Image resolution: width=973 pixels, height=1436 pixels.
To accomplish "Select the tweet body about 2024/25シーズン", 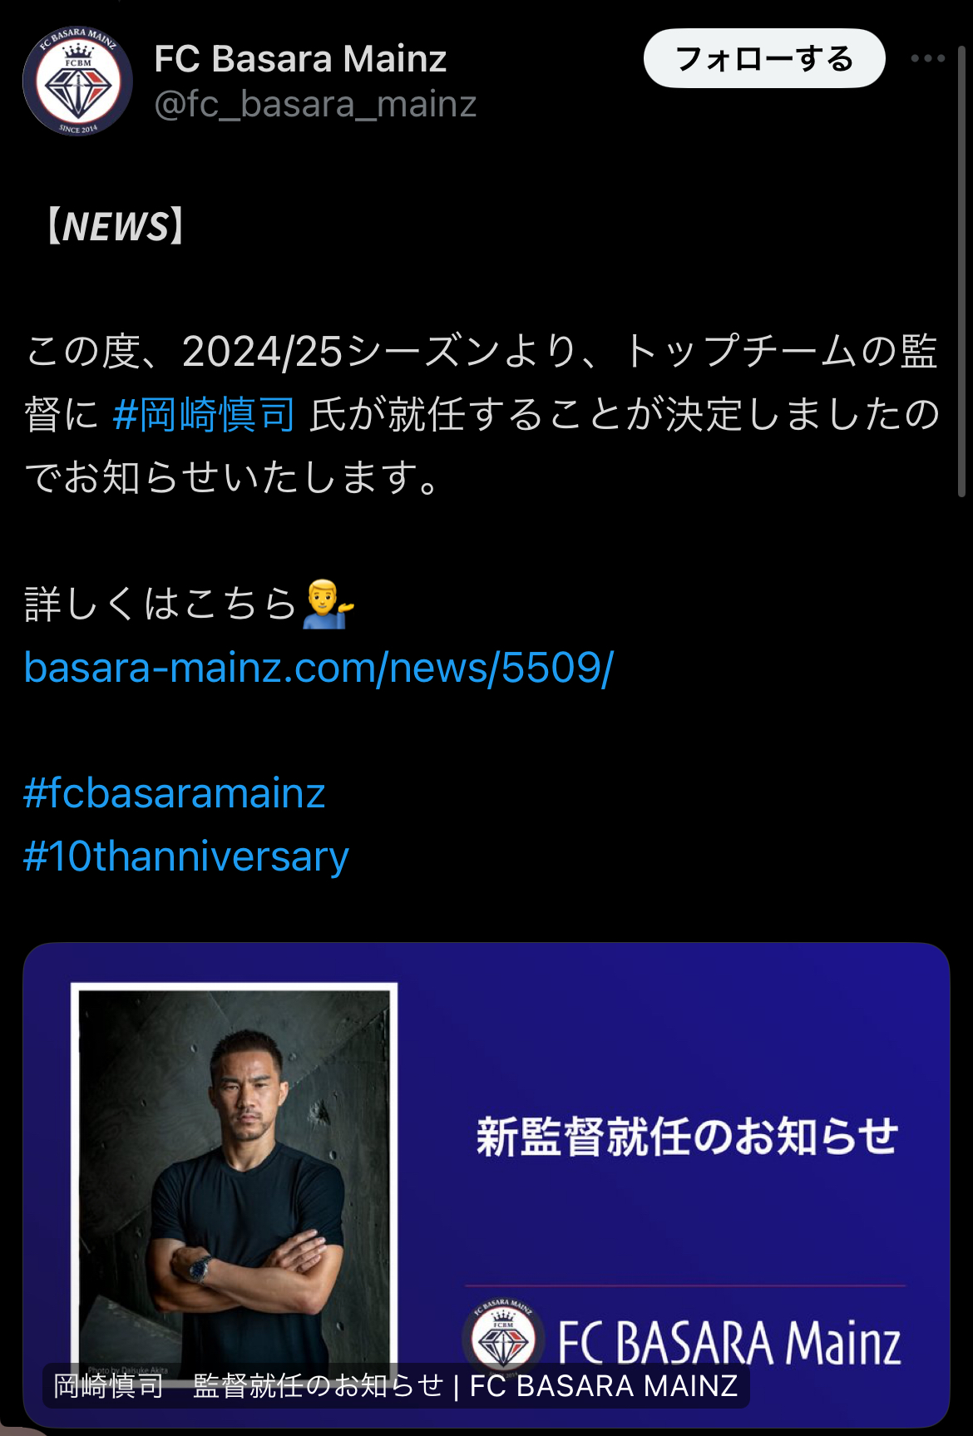I will [482, 414].
